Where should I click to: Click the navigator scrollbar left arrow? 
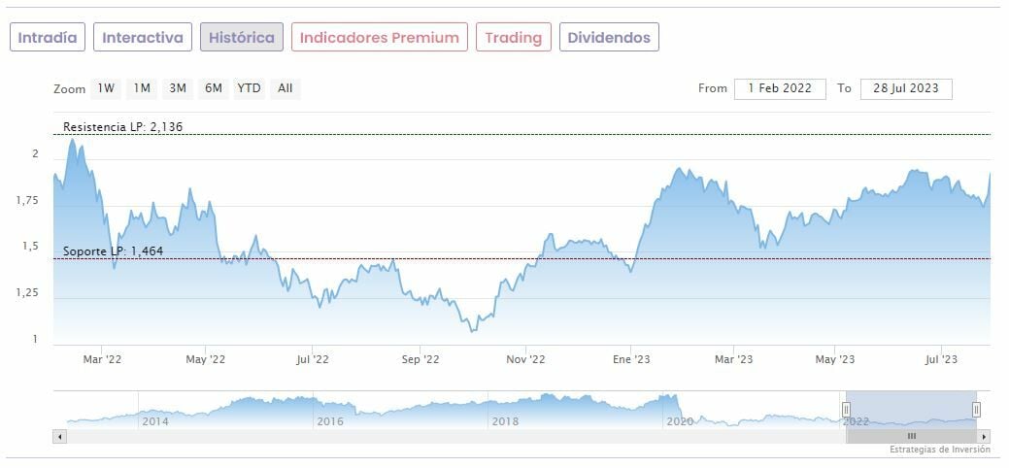tap(59, 437)
